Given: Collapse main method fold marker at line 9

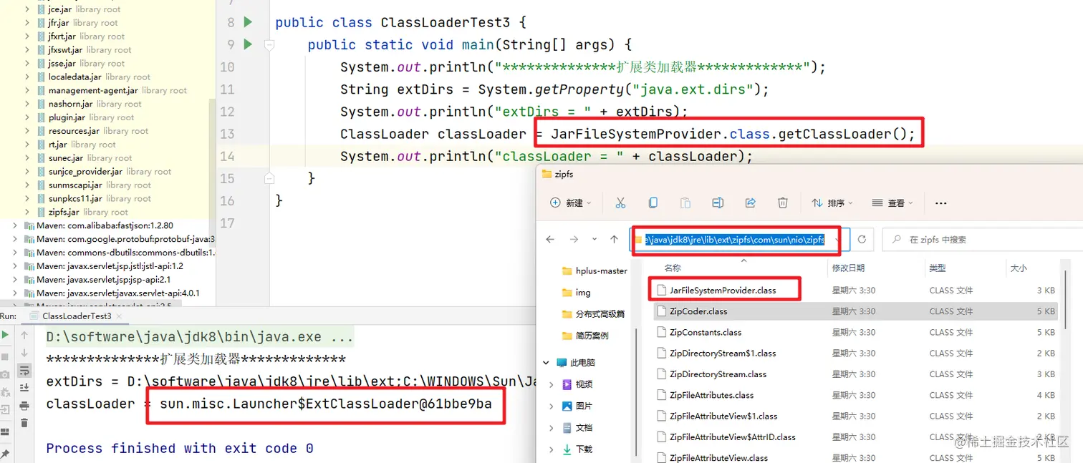Looking at the screenshot, I should point(269,44).
